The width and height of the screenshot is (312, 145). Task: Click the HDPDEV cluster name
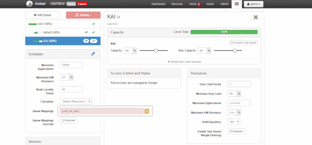click(x=58, y=4)
